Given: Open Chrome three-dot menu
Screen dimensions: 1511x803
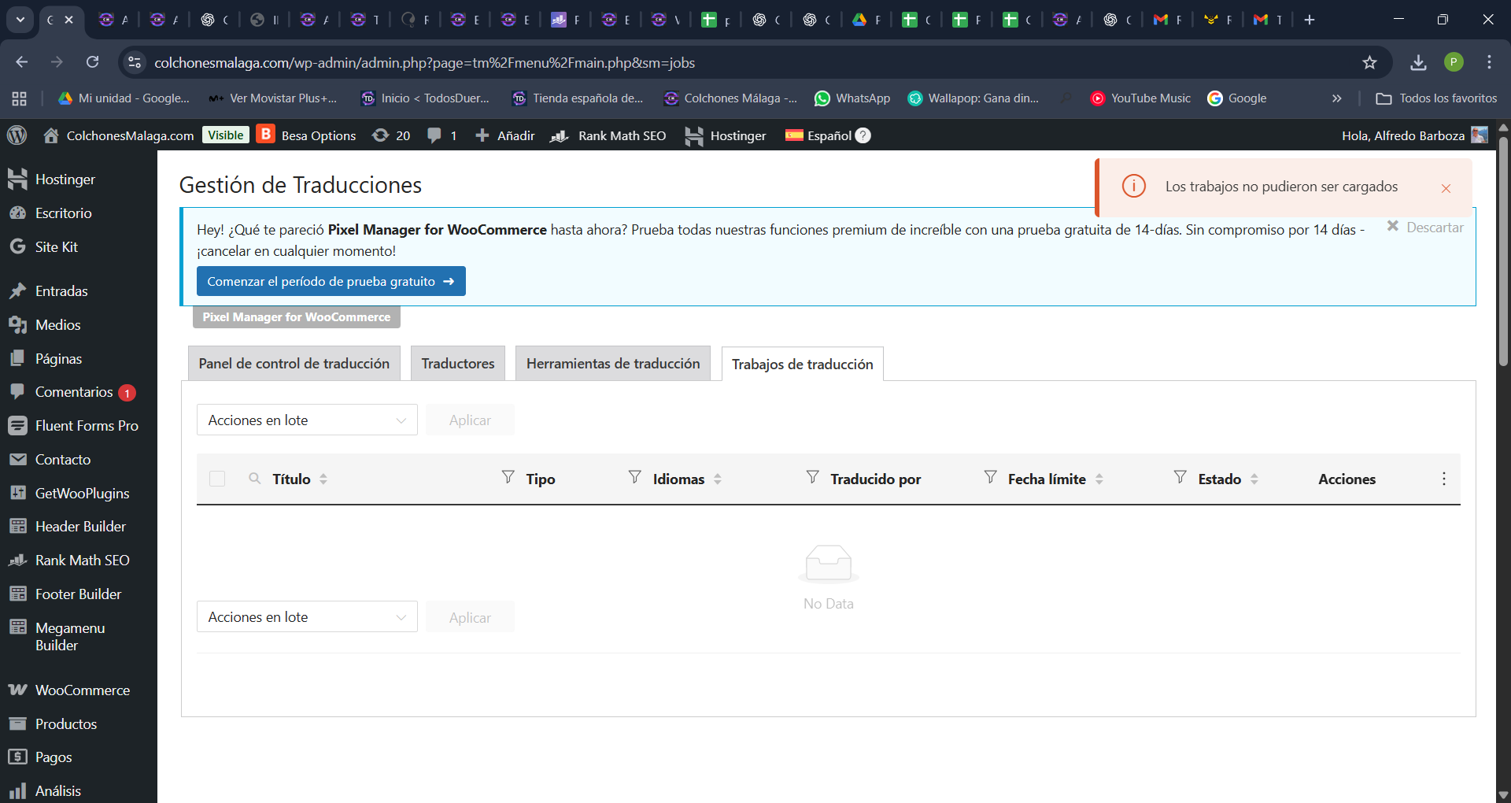Looking at the screenshot, I should pyautogui.click(x=1489, y=62).
